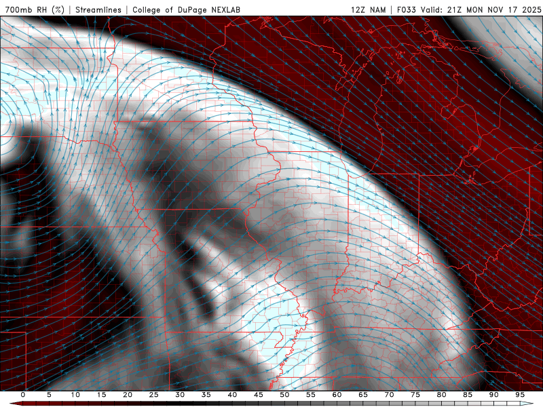543x407 pixels.
Task: Select the "0" value on color scale
Action: pos(23,395)
